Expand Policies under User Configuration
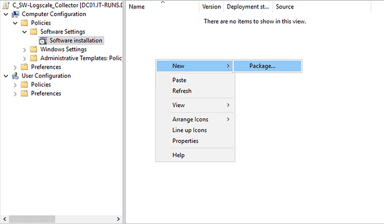The width and height of the screenshot is (384, 224). (x=15, y=85)
